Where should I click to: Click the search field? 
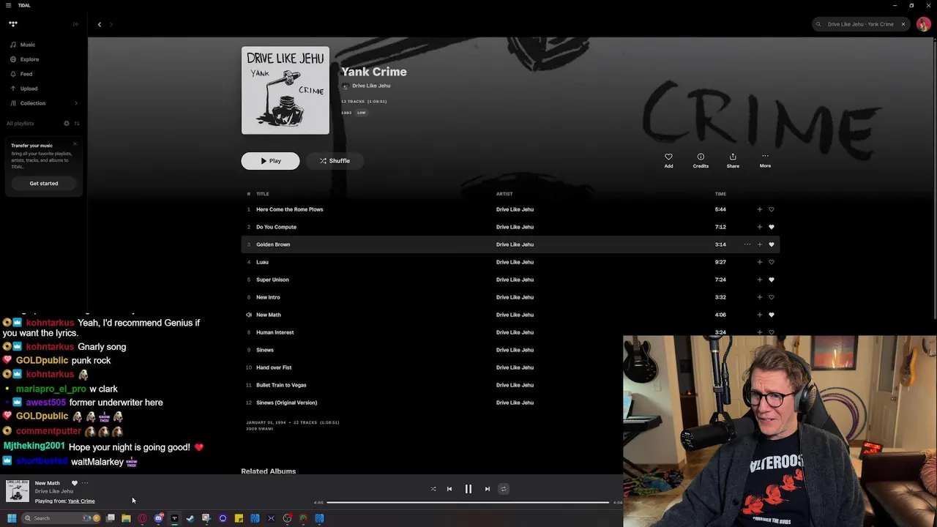[860, 24]
